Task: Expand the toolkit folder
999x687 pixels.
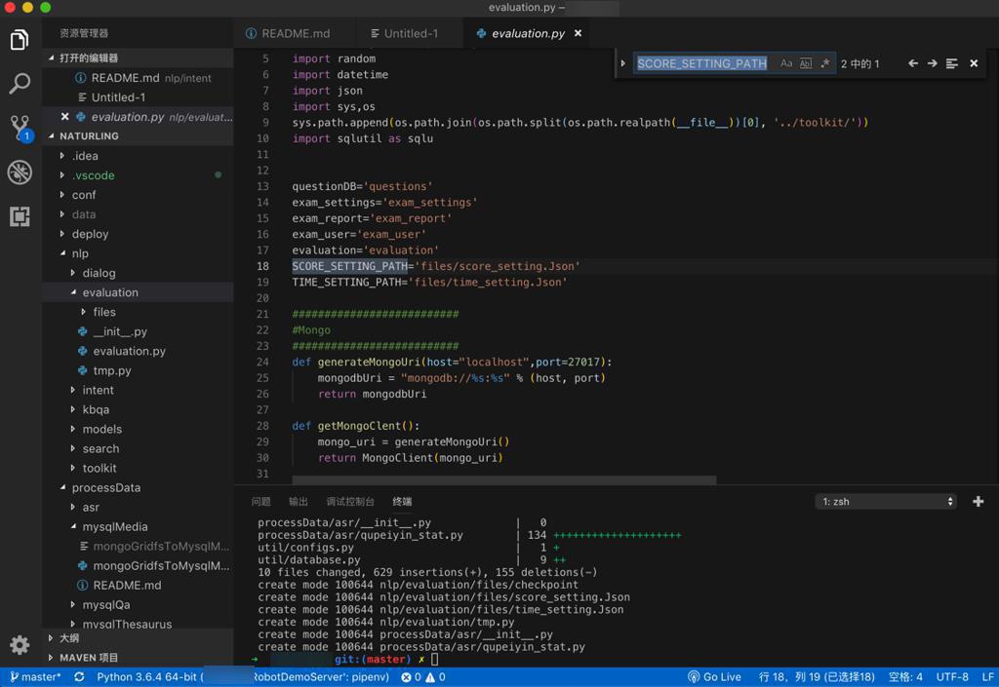Action: click(x=138, y=468)
